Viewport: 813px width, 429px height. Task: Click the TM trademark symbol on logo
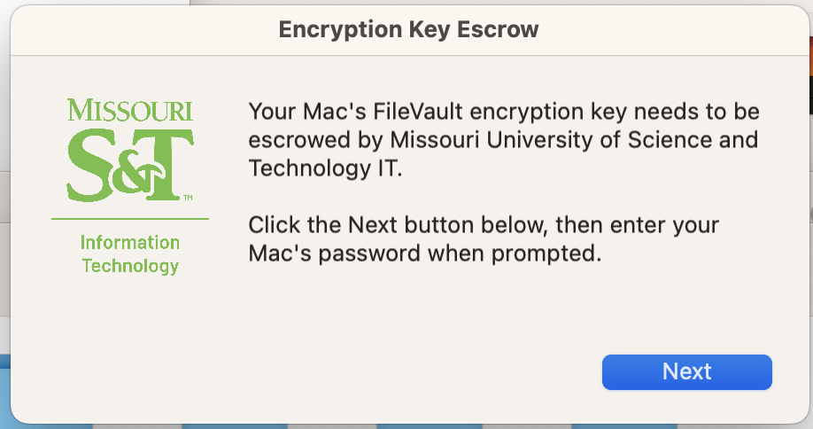(x=189, y=197)
